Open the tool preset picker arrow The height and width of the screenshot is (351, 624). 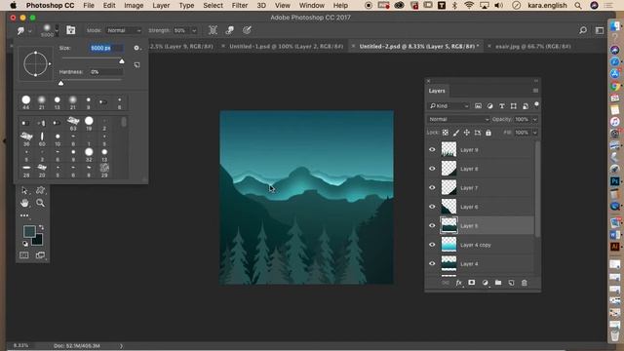point(30,30)
